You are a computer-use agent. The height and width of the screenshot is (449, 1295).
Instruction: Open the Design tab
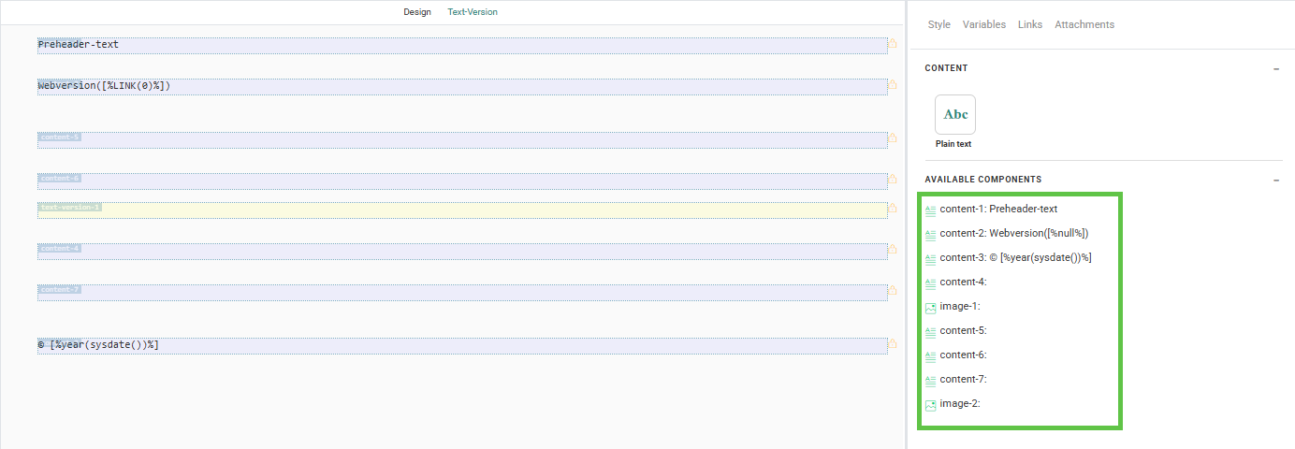(417, 12)
